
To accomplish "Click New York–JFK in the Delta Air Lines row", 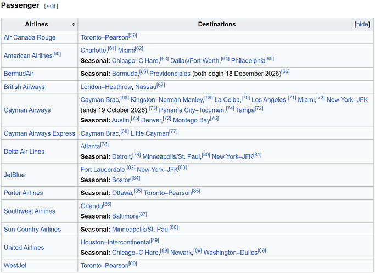I will tap(232, 157).
